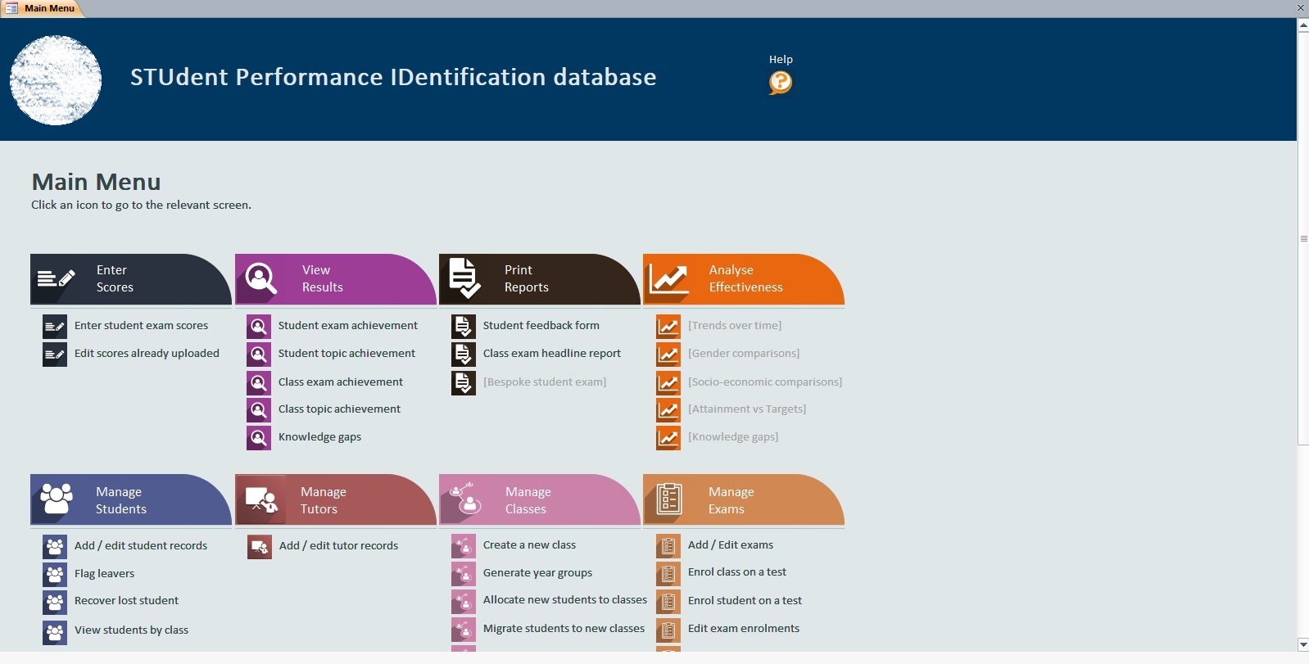Click the Add / Edit exams clipboard icon

(x=668, y=546)
